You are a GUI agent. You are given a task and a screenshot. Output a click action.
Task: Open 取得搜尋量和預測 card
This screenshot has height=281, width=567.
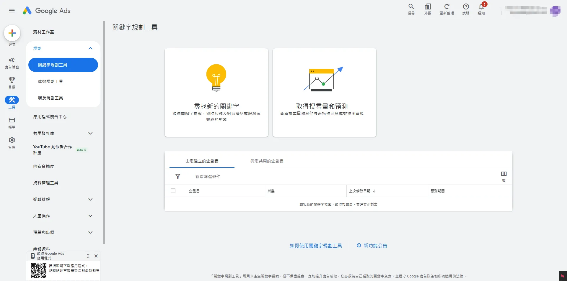(325, 93)
